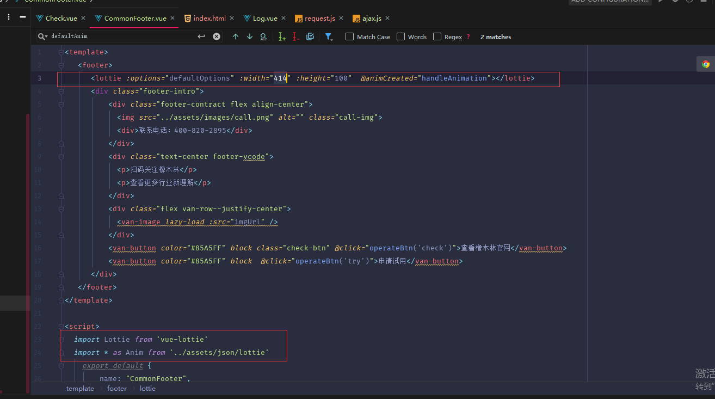The height and width of the screenshot is (399, 715).
Task: Click the Add Configuration button
Action: point(609,2)
